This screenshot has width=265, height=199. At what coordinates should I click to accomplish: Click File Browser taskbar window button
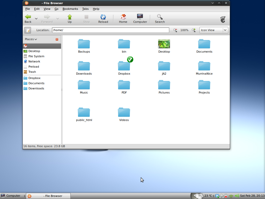tap(48, 196)
